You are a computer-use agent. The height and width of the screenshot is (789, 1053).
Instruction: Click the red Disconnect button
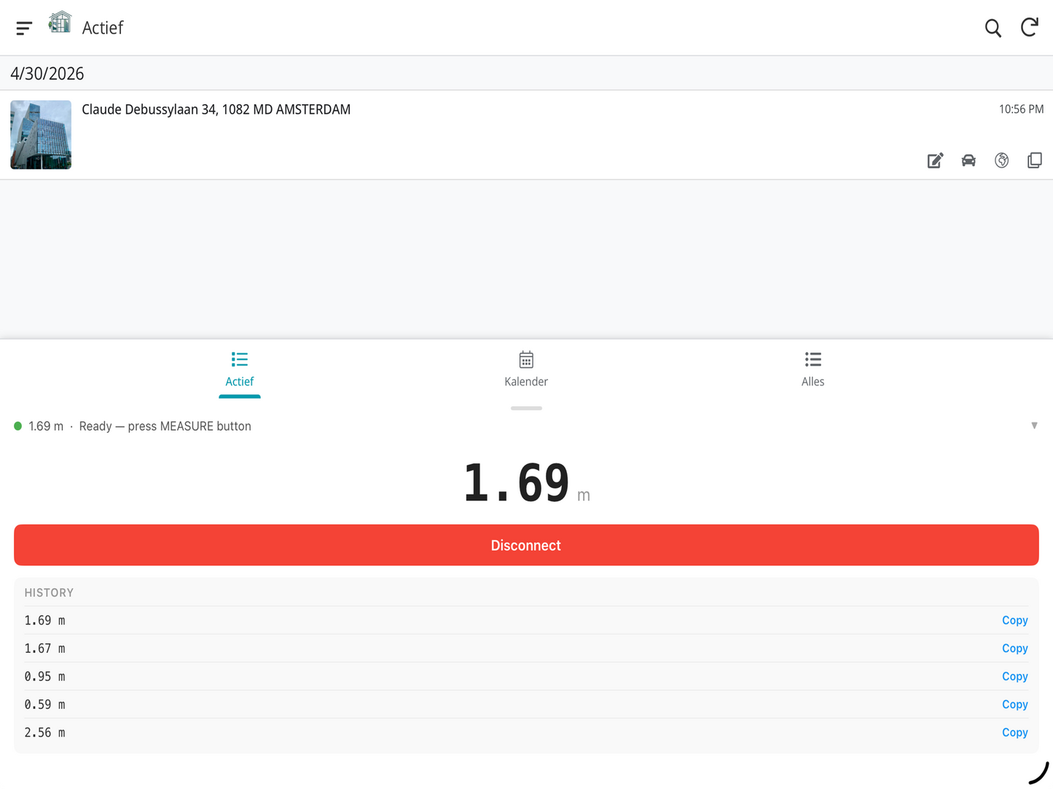click(526, 545)
